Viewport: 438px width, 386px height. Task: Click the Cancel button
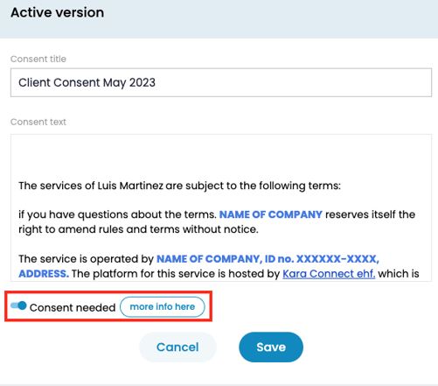[177, 347]
